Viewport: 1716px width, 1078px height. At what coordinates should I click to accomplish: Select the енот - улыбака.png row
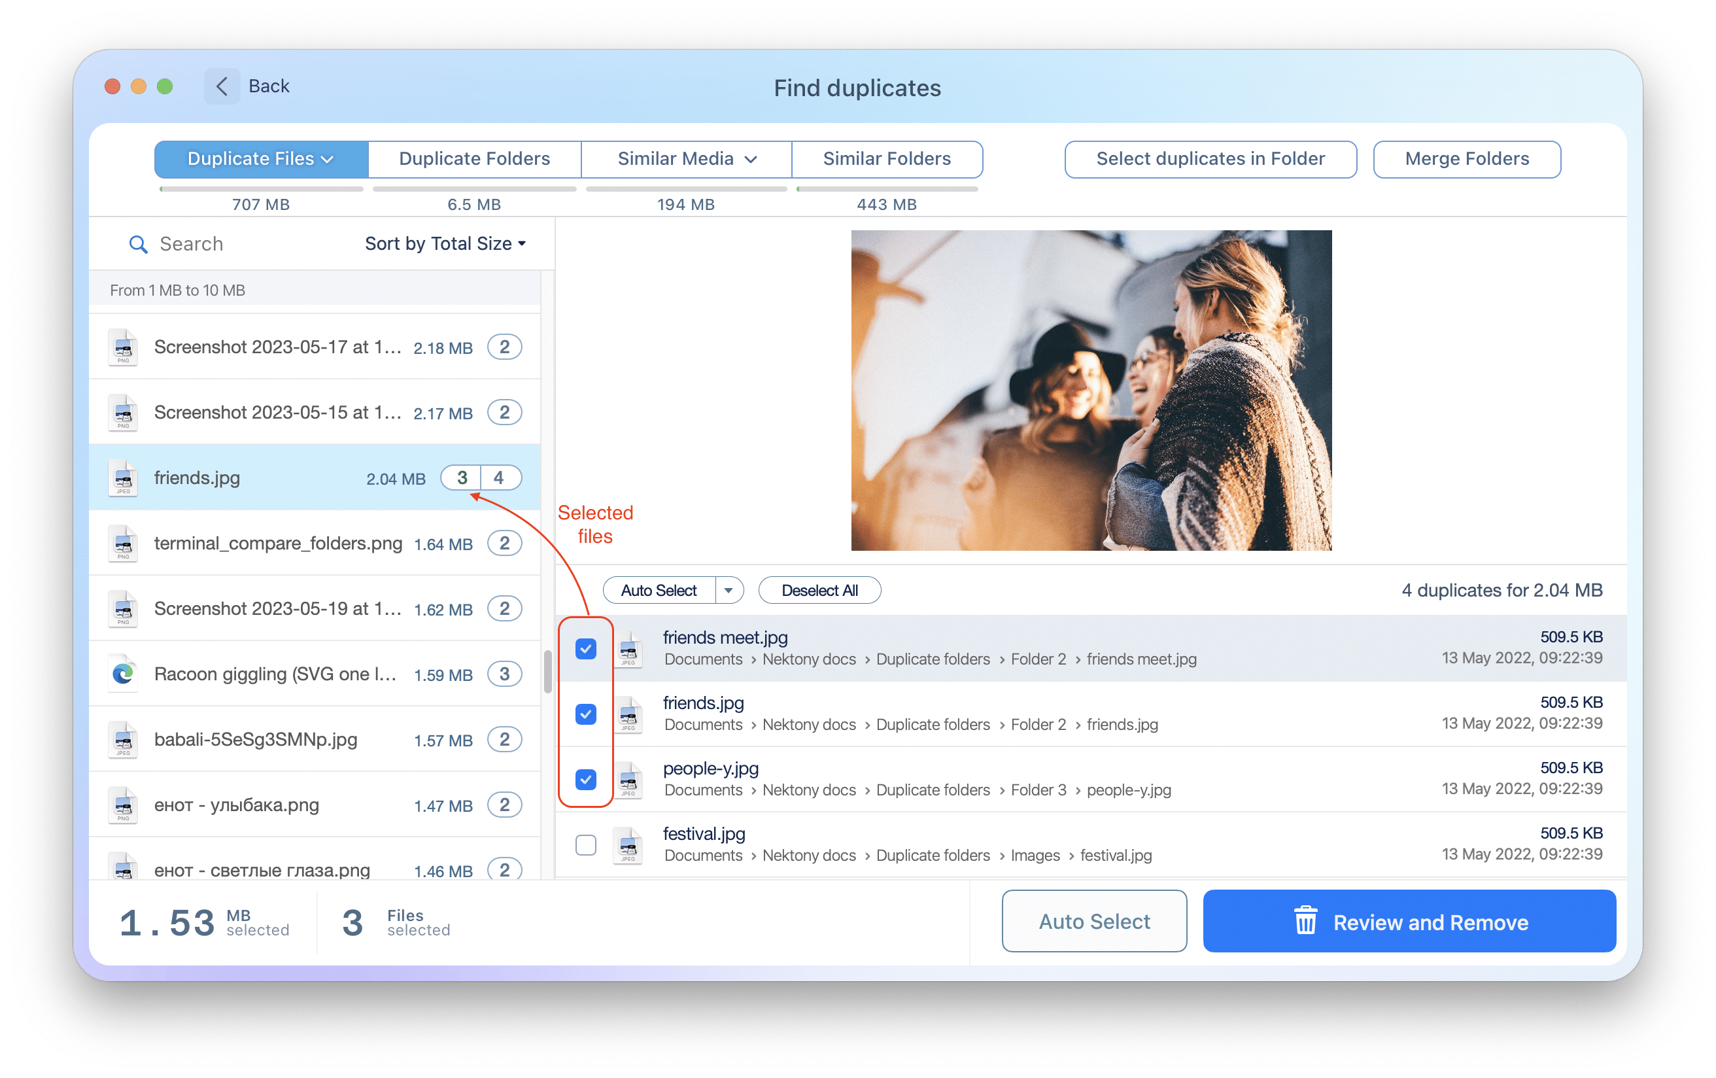click(x=315, y=805)
